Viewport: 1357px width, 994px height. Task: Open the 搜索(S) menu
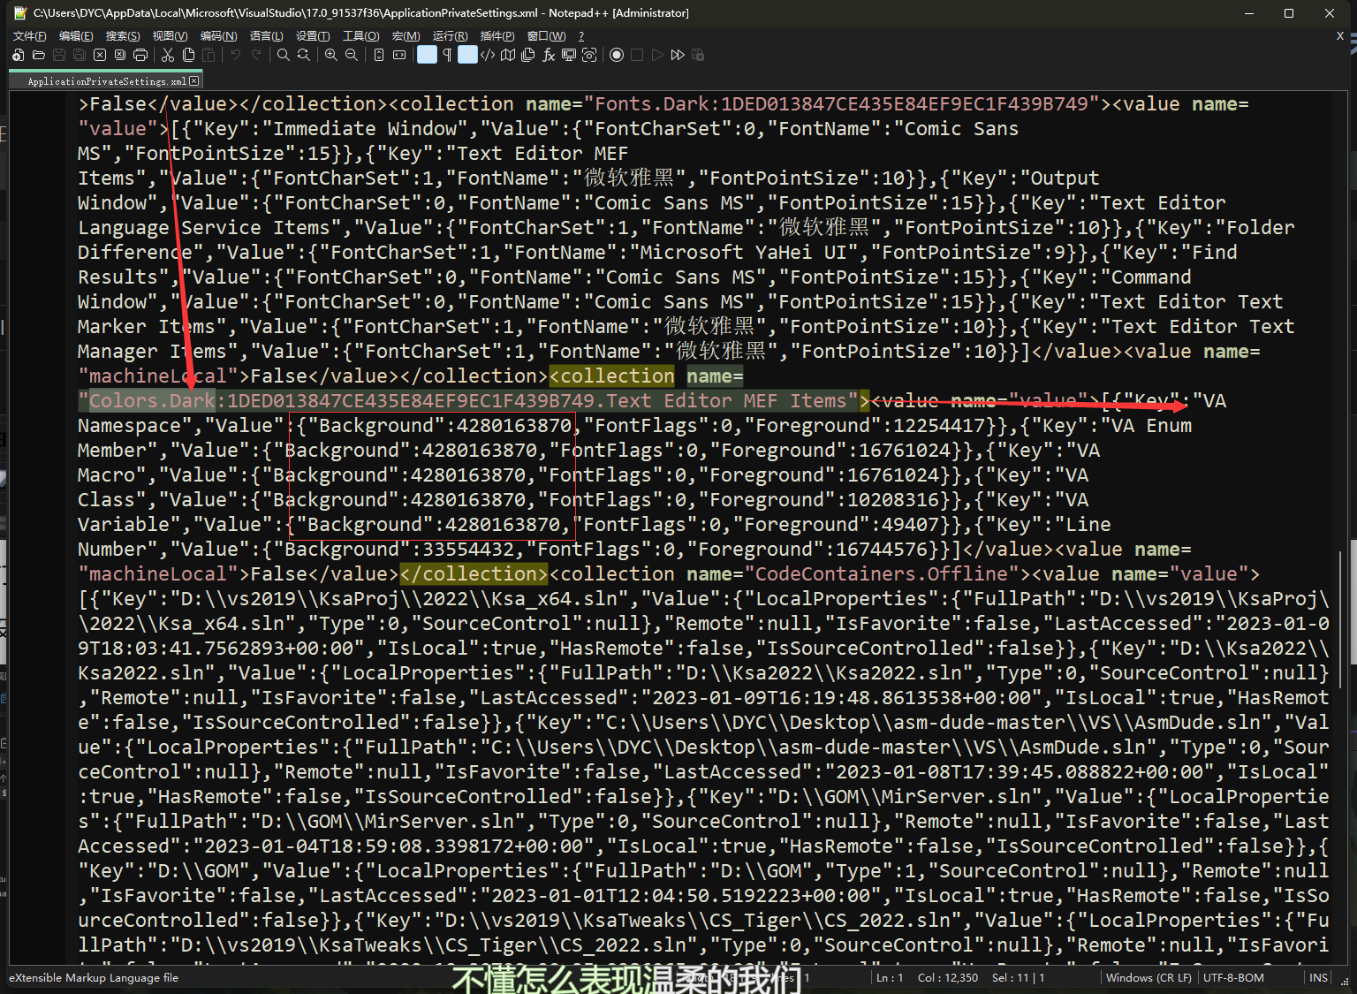tap(123, 36)
